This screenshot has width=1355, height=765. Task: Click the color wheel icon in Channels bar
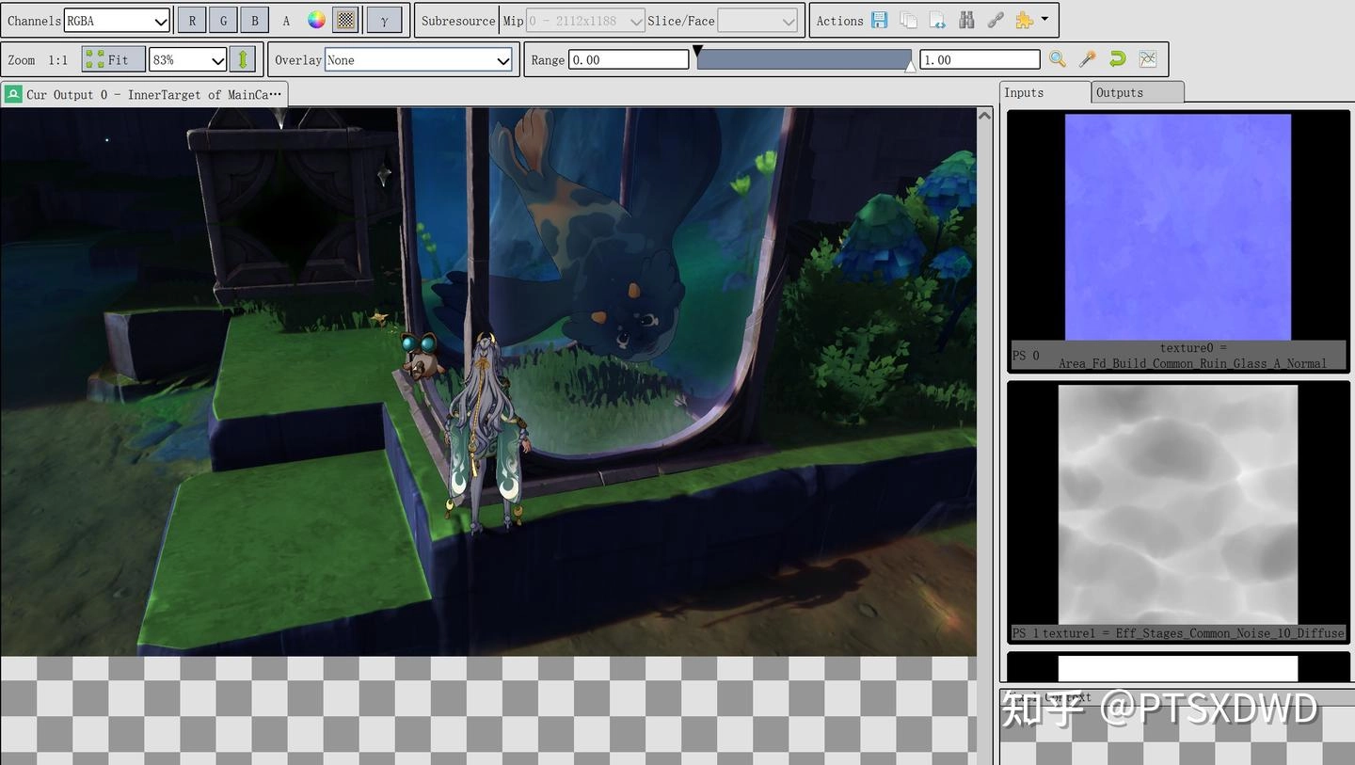(x=317, y=20)
